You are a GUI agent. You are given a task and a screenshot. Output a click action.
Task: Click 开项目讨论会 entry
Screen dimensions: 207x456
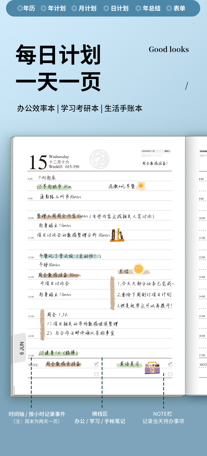(x=55, y=283)
